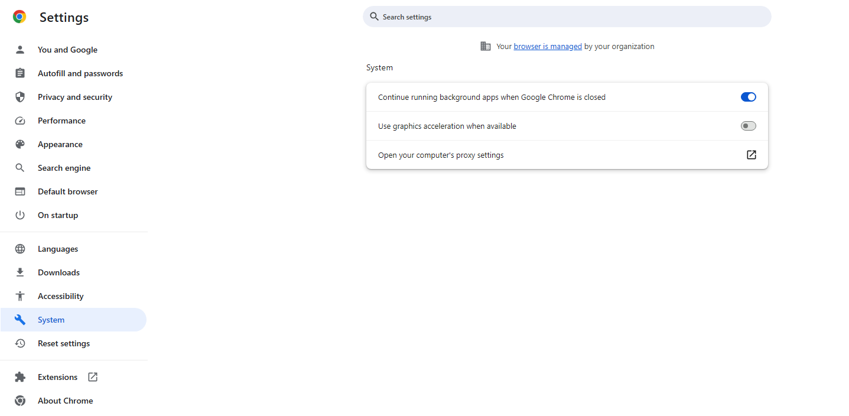Click the Appearance palette icon
The height and width of the screenshot is (416, 849).
(x=20, y=144)
